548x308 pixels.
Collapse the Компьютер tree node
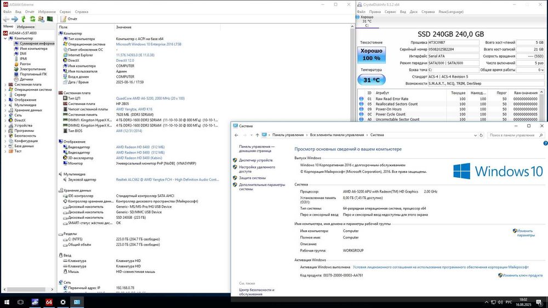coord(5,38)
